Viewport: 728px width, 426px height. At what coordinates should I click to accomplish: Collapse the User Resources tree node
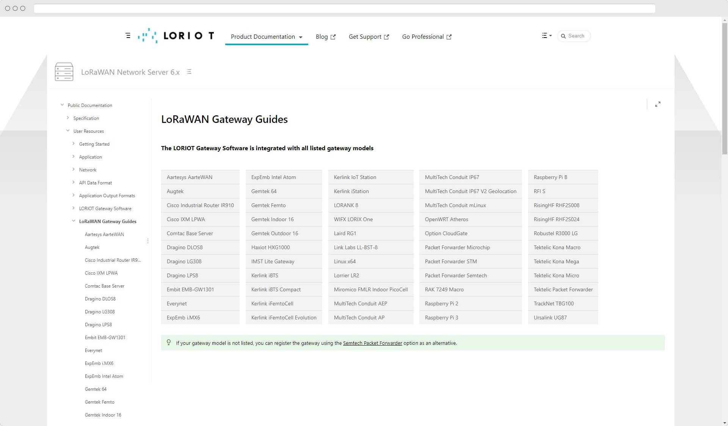[x=68, y=131]
